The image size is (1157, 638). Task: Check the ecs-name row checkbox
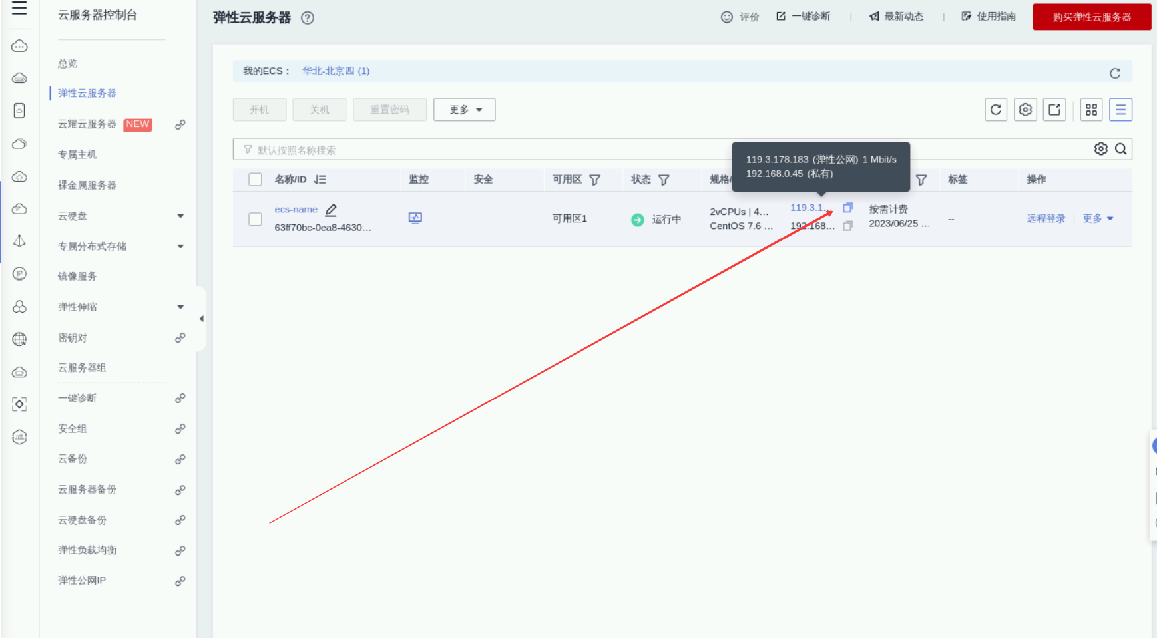[255, 219]
